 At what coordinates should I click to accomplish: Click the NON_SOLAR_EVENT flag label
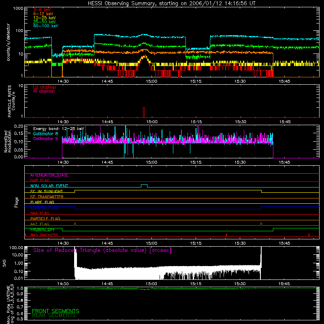[x=49, y=186]
